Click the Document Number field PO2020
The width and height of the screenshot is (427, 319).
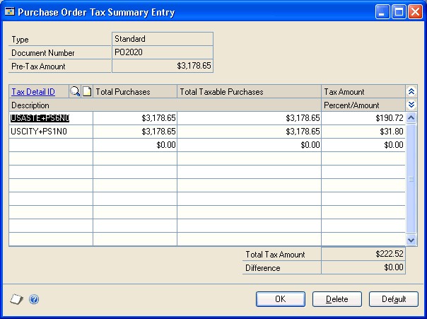[163, 52]
